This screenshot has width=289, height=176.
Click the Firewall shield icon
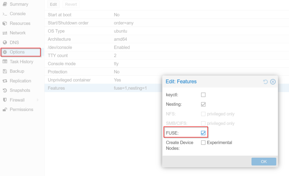coord(5,100)
